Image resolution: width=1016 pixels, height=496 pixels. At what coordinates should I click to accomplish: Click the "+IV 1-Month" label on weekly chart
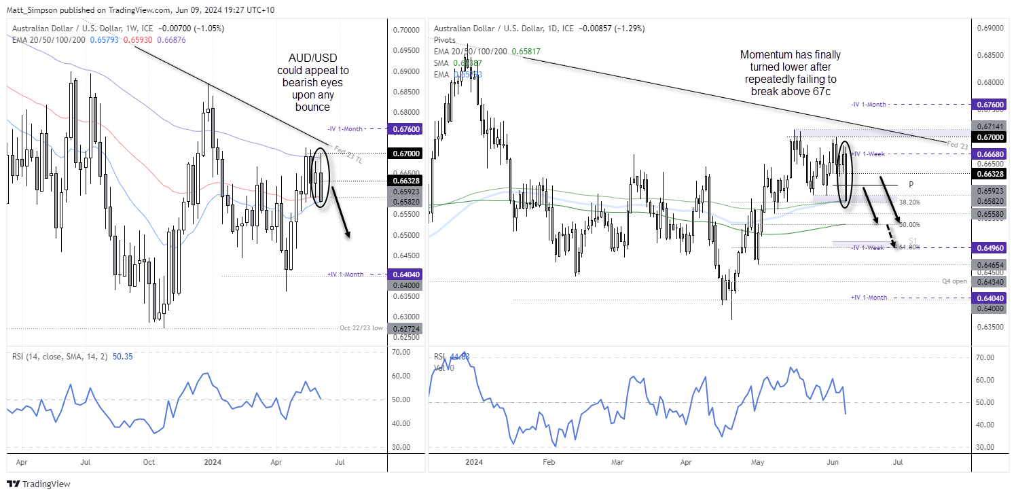(346, 274)
